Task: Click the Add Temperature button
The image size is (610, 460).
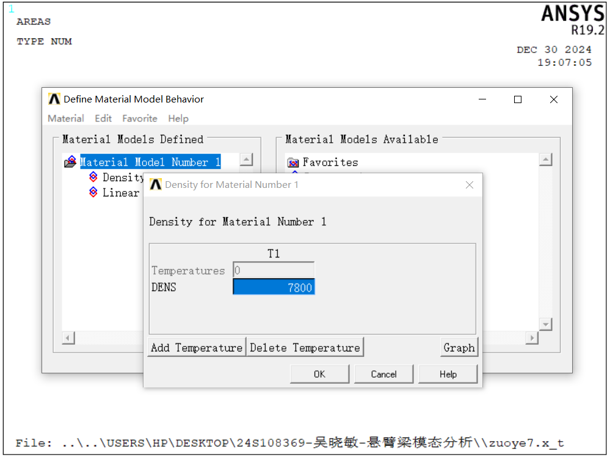Action: click(x=197, y=347)
